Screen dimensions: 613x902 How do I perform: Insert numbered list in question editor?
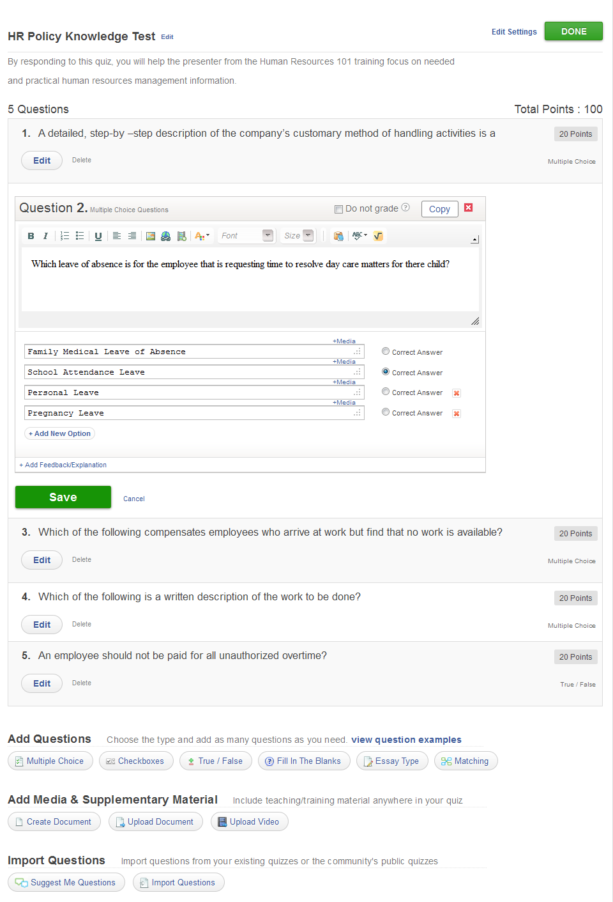click(x=64, y=236)
